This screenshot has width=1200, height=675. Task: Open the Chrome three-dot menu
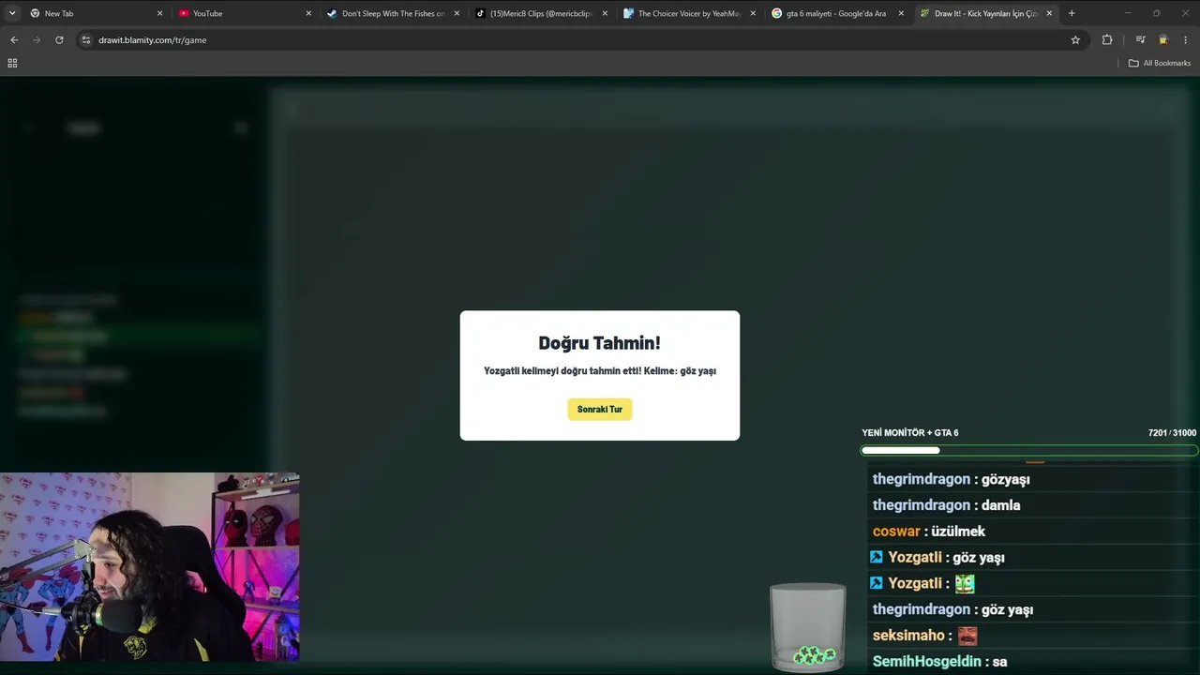pos(1186,39)
